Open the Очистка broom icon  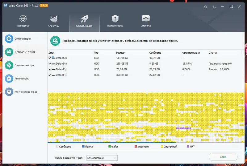coord(53,19)
